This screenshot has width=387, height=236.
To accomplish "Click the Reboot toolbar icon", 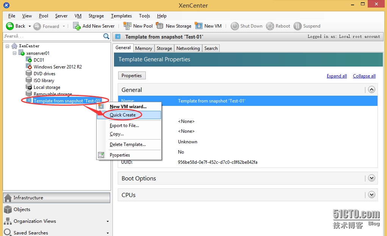I will (270, 26).
